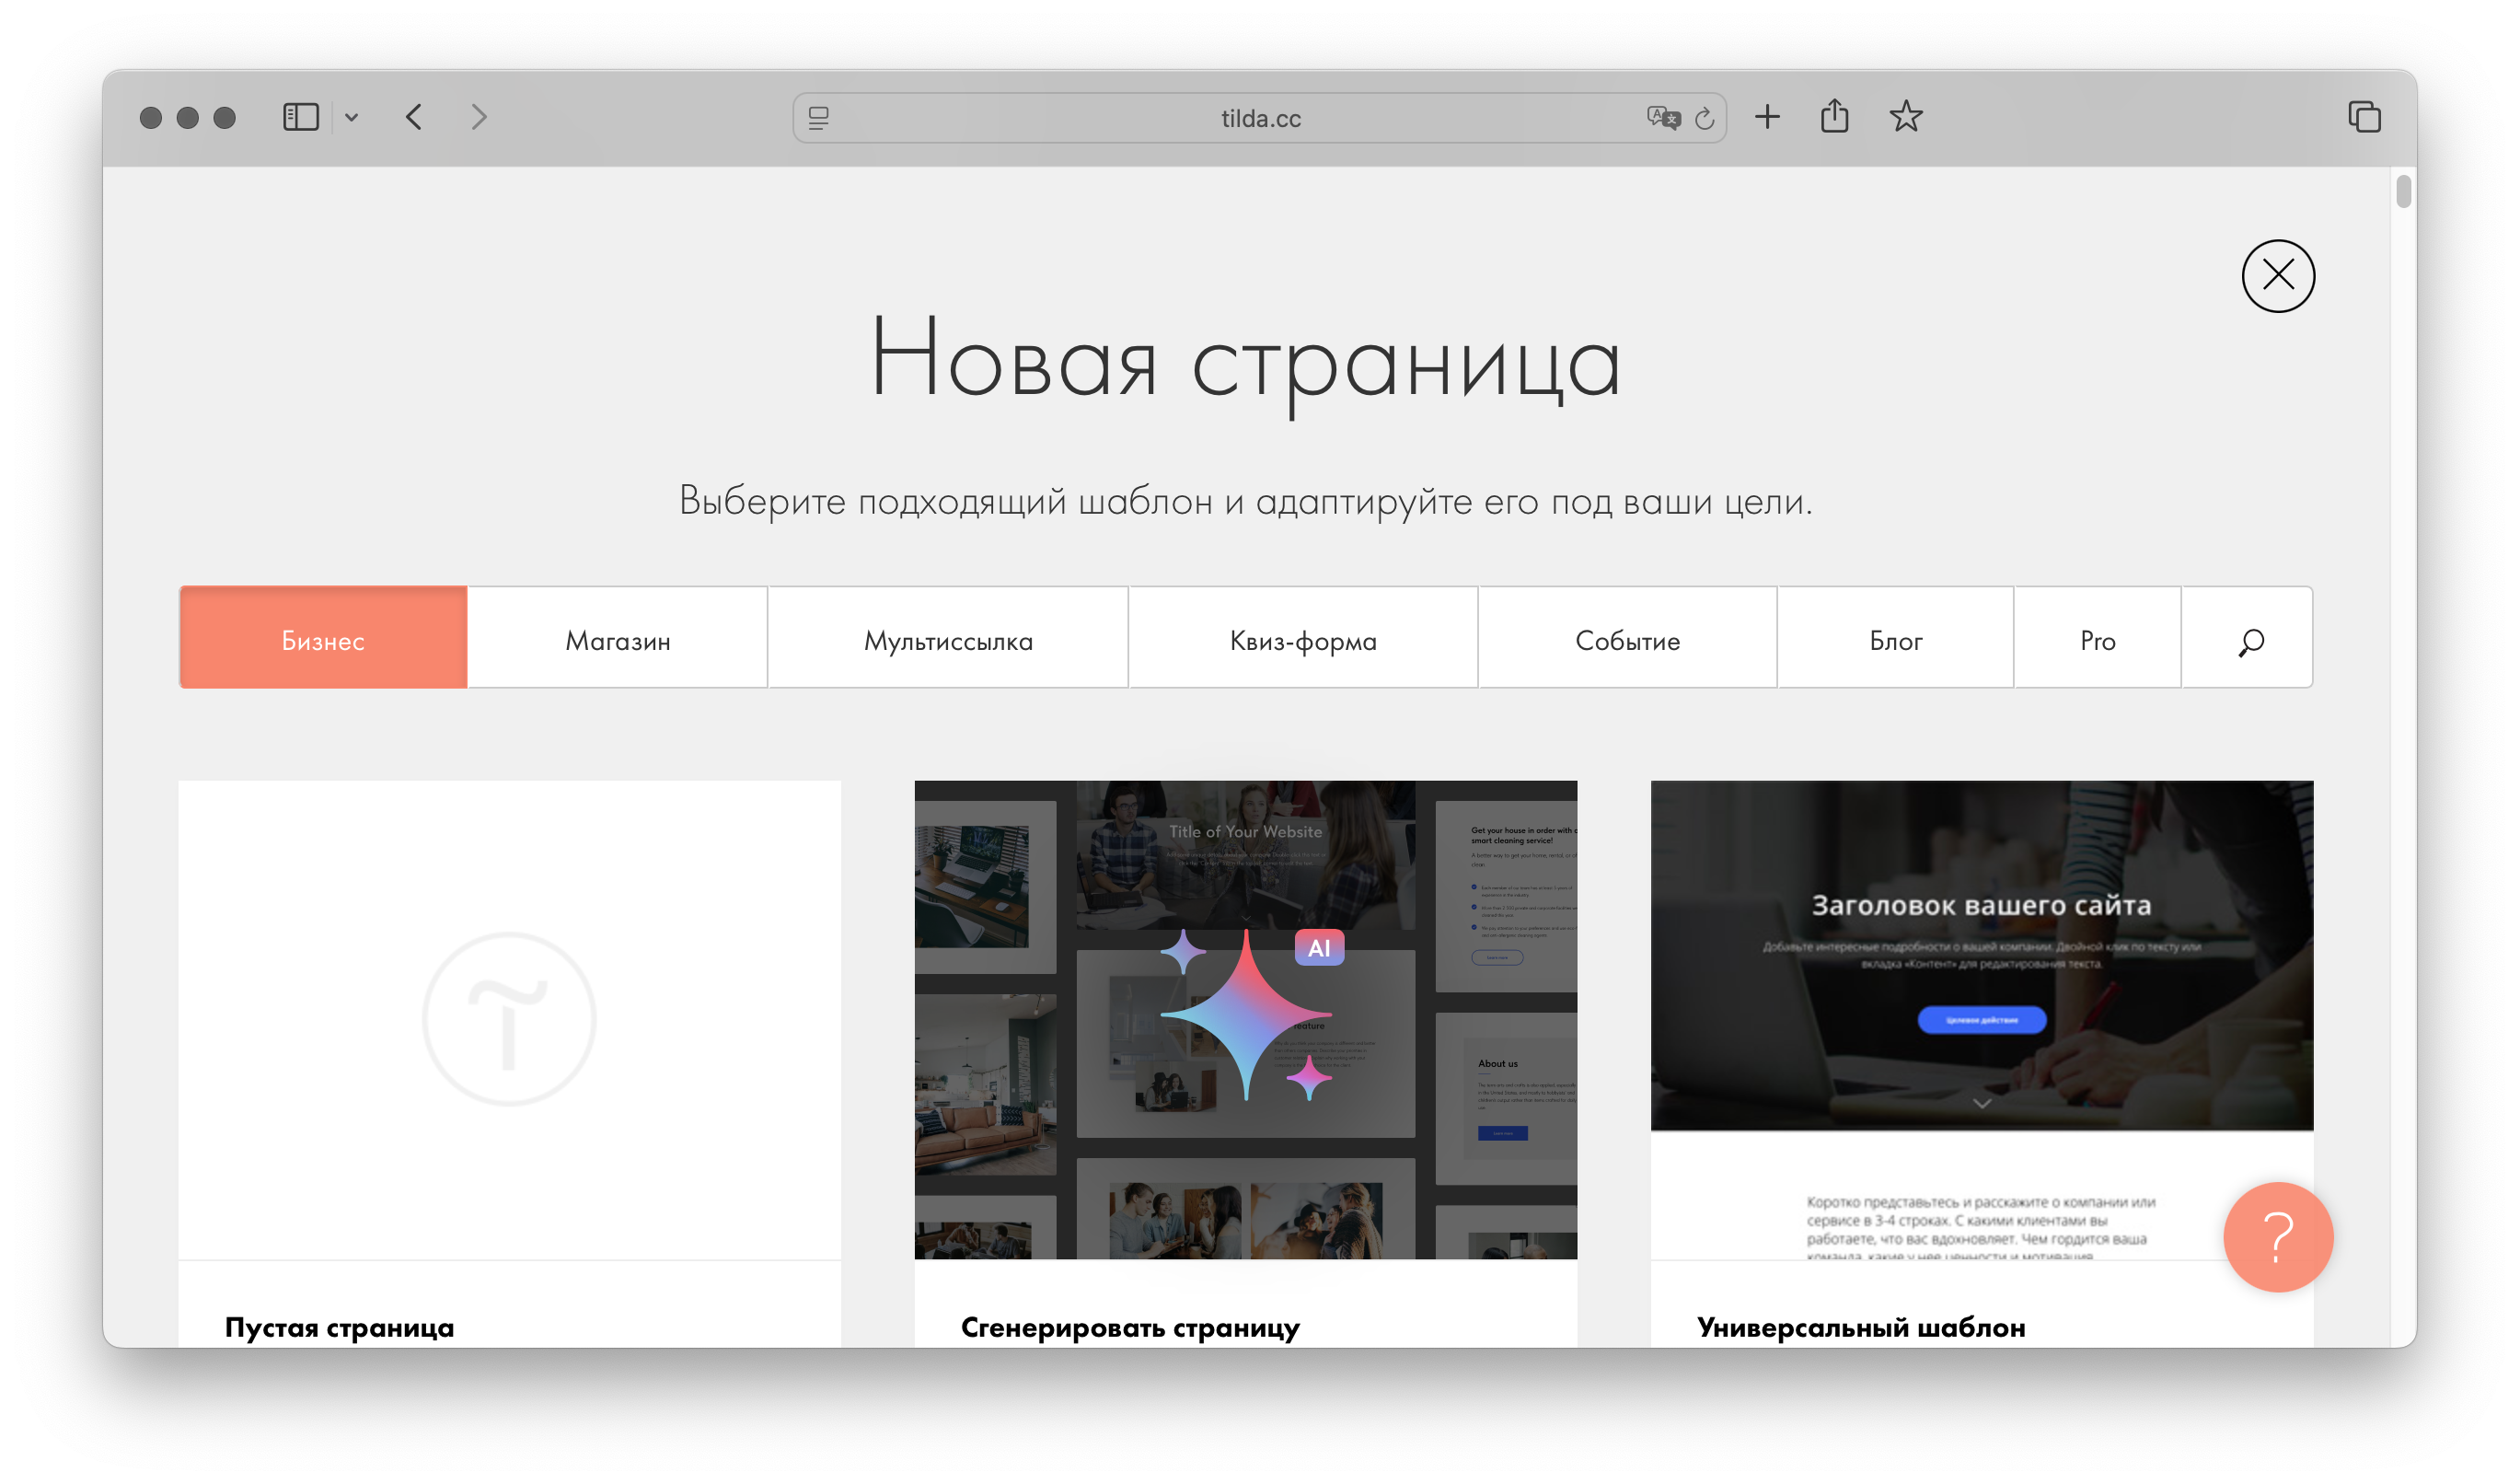Click the page vertical scrollbar
2520x1484 pixels.
[2404, 192]
